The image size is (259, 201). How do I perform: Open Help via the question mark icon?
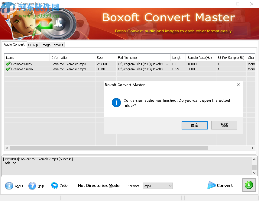[x=32, y=186]
